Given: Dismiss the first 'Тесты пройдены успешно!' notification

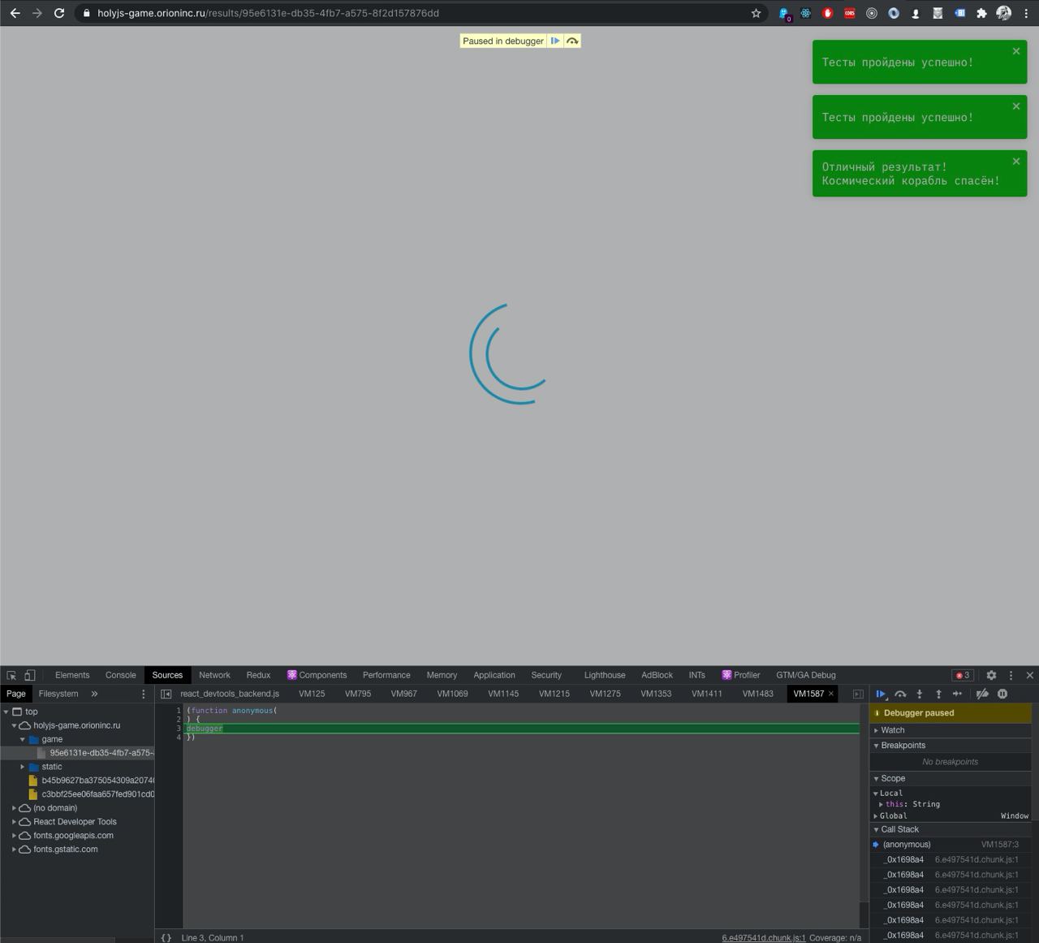Looking at the screenshot, I should pyautogui.click(x=1016, y=51).
